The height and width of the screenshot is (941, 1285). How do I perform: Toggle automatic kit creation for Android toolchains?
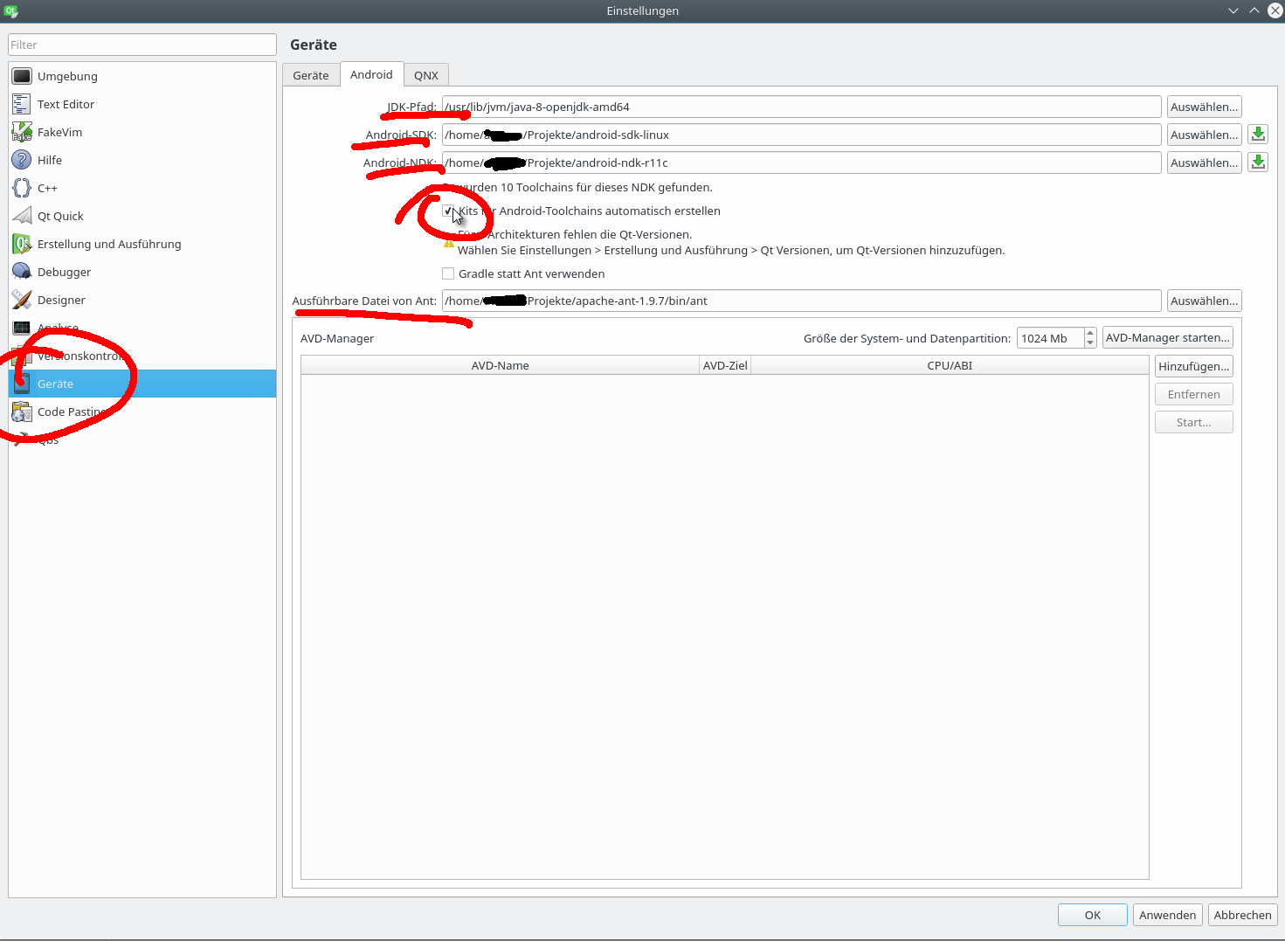pos(448,211)
